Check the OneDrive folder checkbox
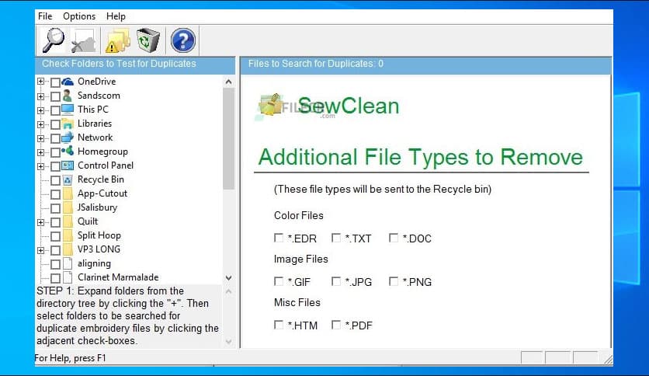The height and width of the screenshot is (376, 649). (55, 82)
